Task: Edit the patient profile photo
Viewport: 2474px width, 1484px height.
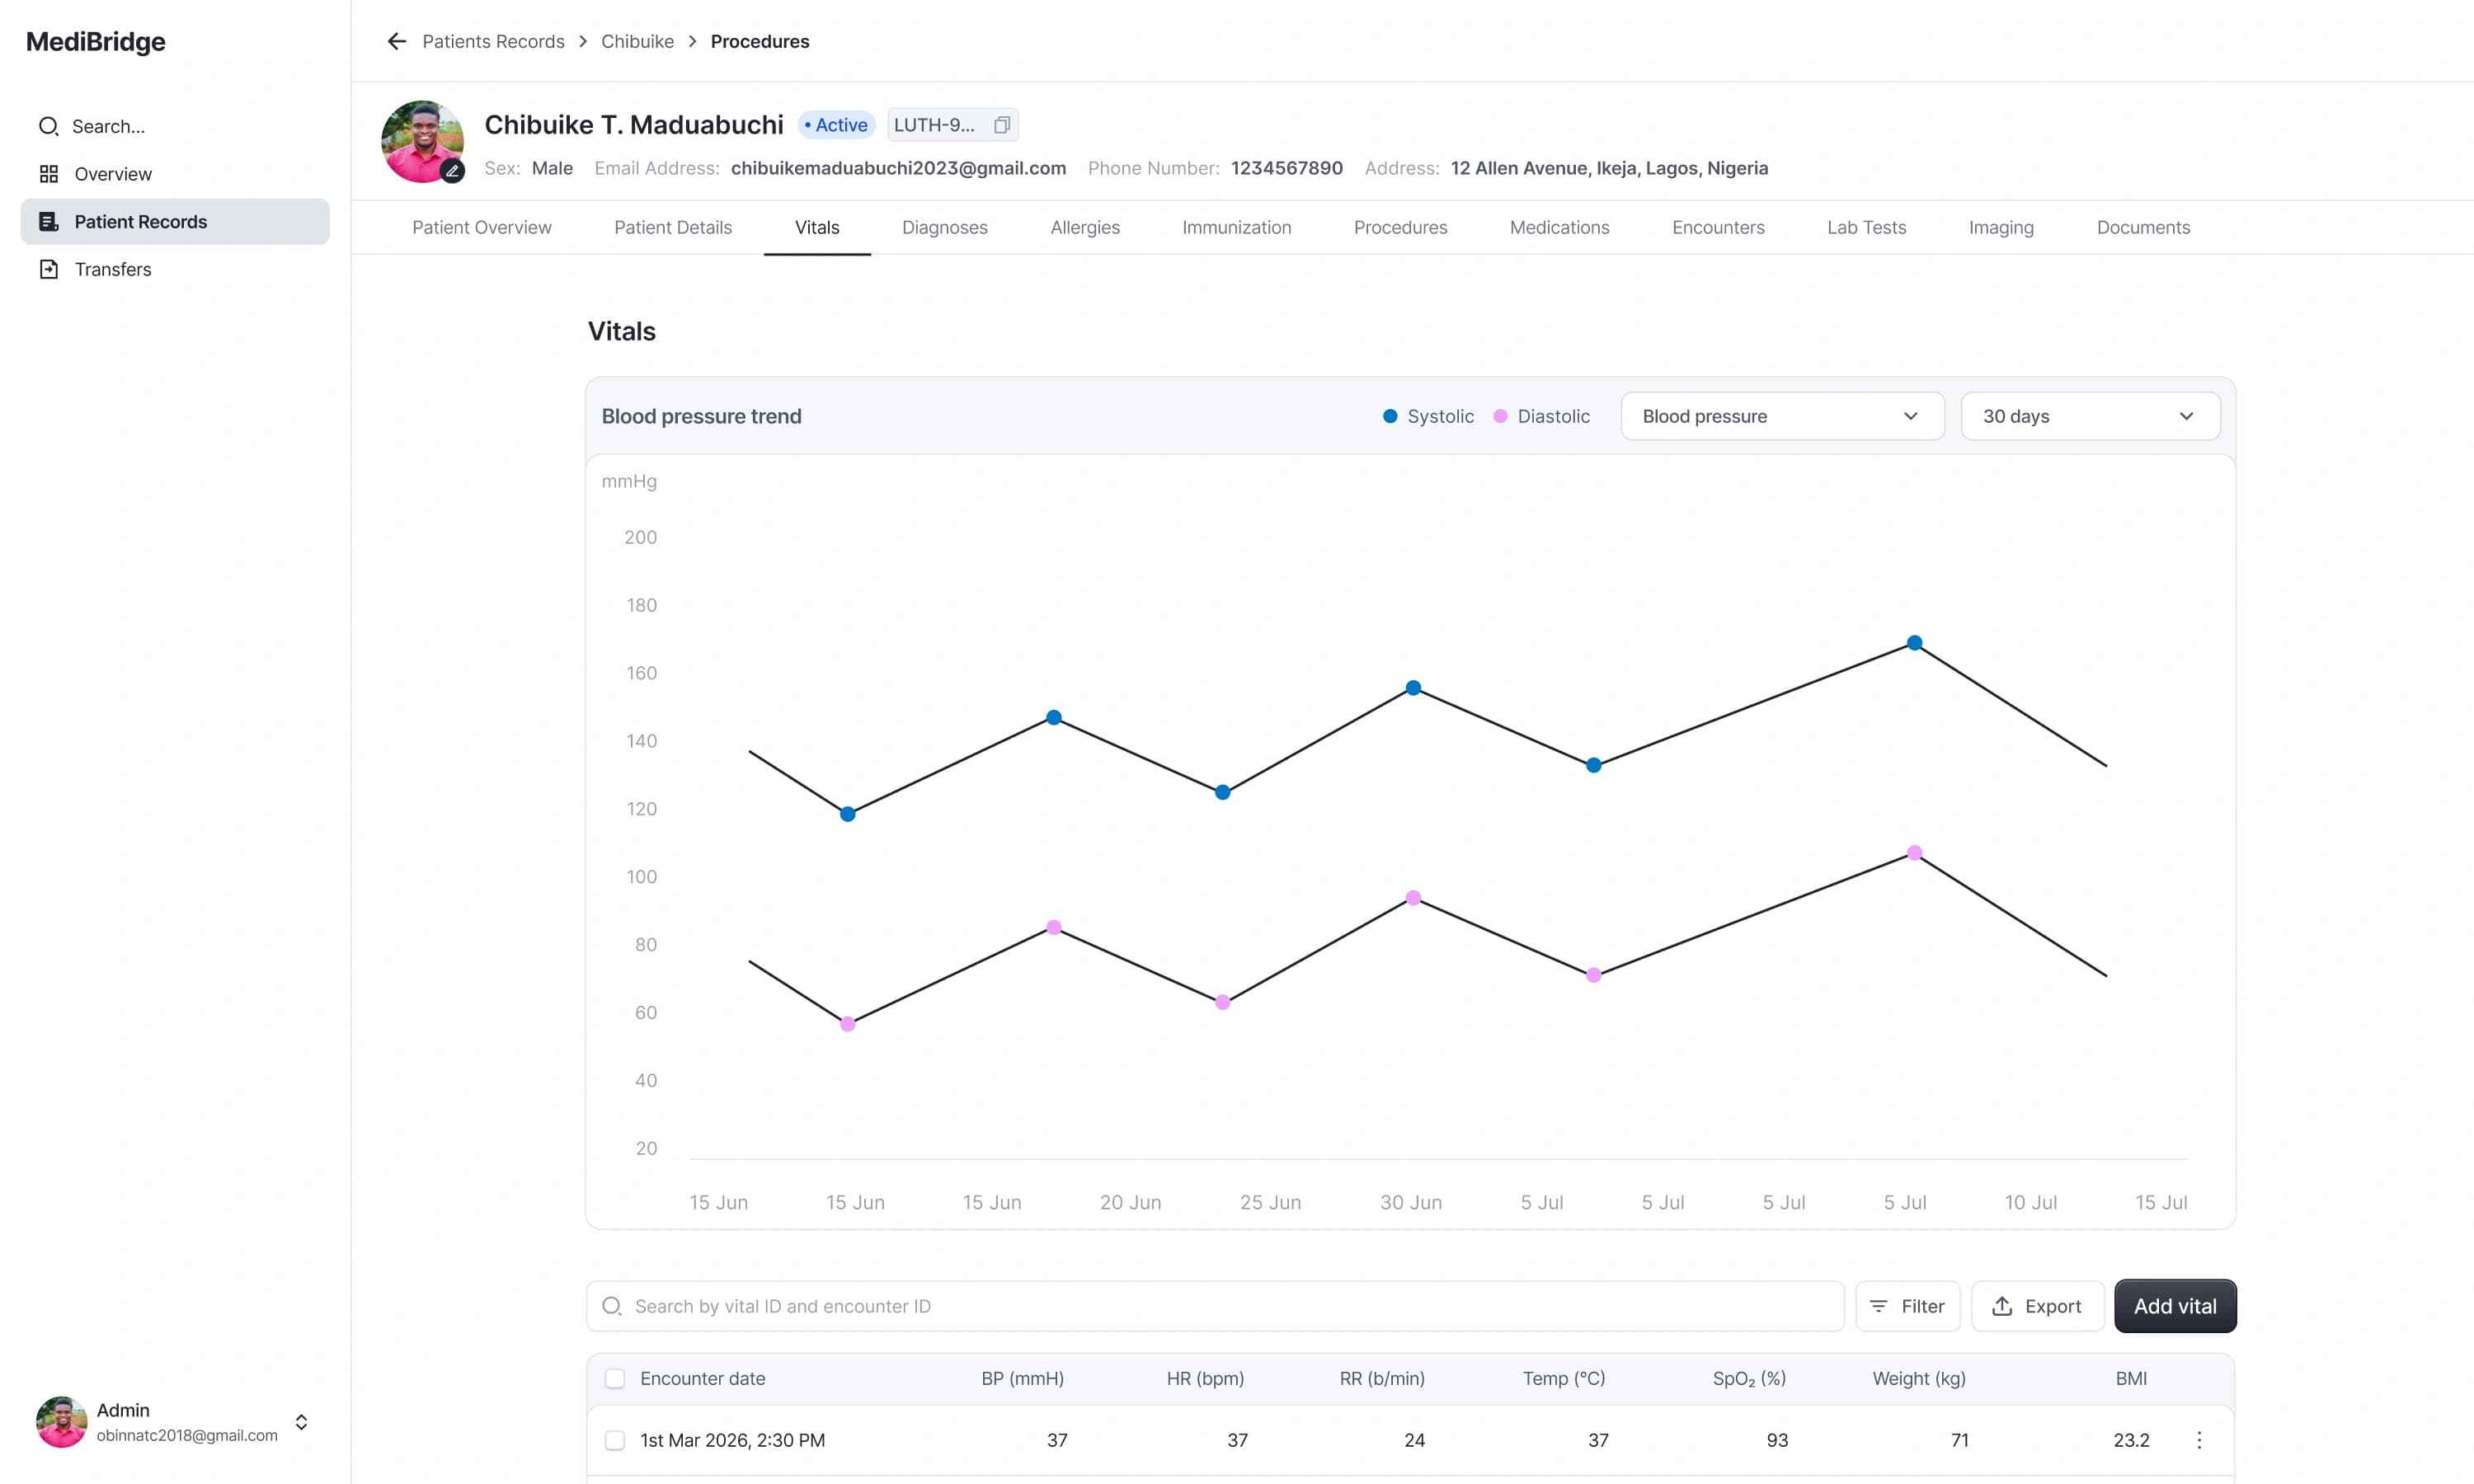Action: point(453,171)
